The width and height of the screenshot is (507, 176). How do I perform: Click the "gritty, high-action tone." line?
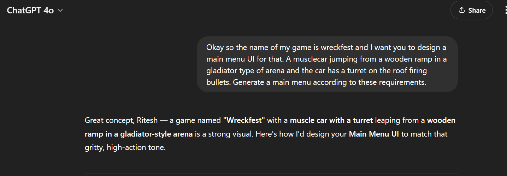coord(125,147)
